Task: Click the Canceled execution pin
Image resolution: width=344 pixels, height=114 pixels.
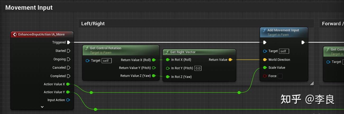Action: (69, 68)
